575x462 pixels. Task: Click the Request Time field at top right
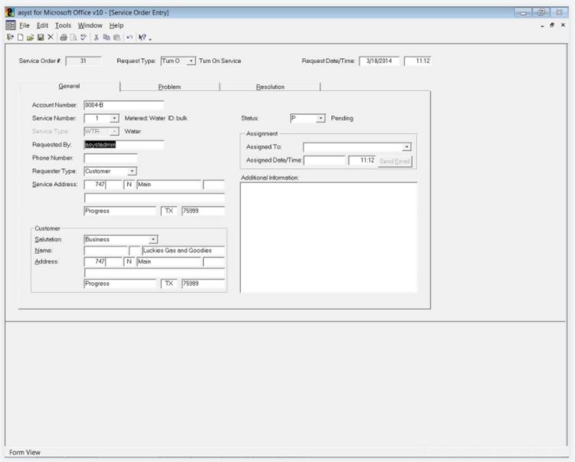[418, 61]
